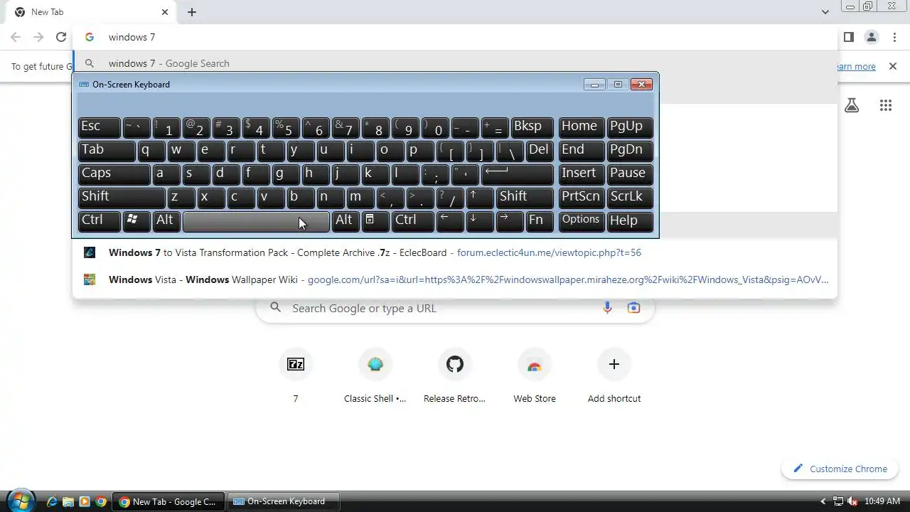
Task: Reload the page in Chrome
Action: (61, 37)
